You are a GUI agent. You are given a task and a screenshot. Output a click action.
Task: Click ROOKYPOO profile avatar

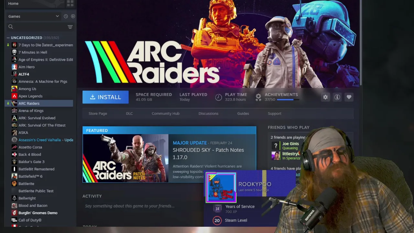coord(221,188)
